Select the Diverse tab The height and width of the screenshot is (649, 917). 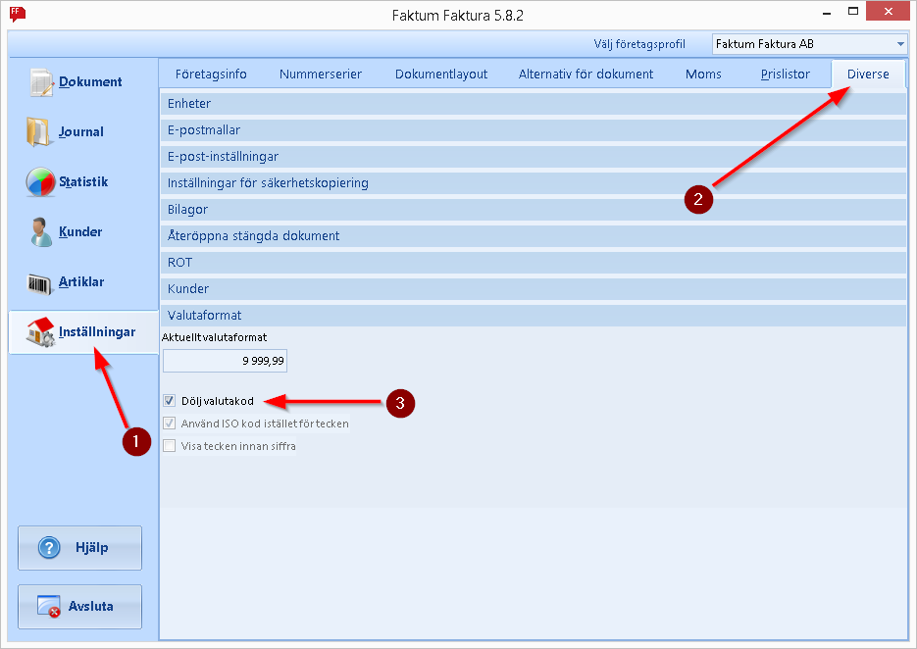pyautogui.click(x=868, y=75)
